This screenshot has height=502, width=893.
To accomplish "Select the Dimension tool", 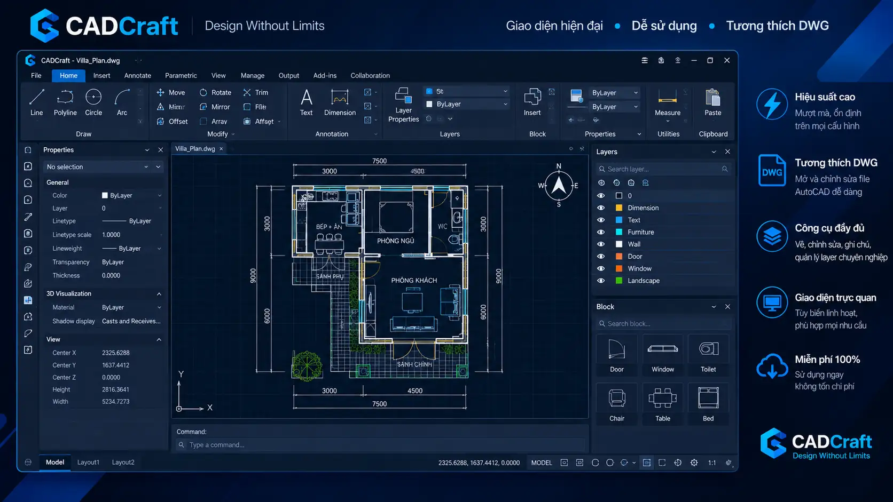I will [340, 102].
